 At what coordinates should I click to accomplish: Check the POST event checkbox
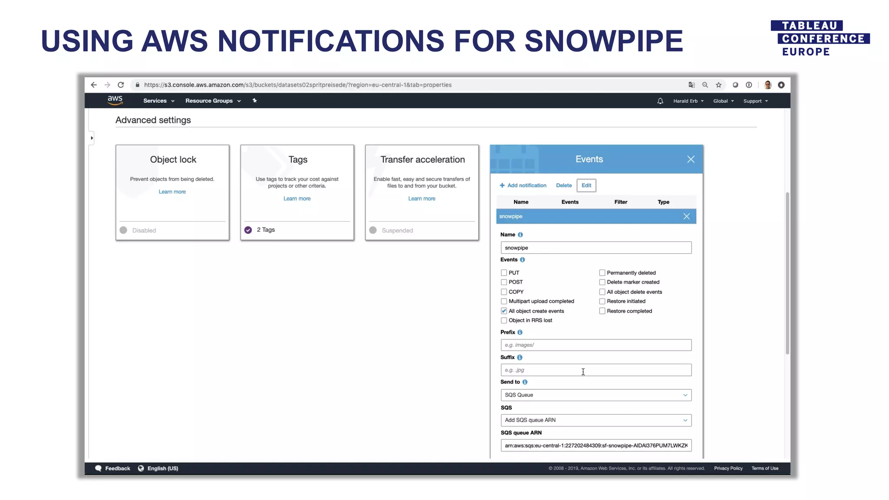(x=504, y=282)
